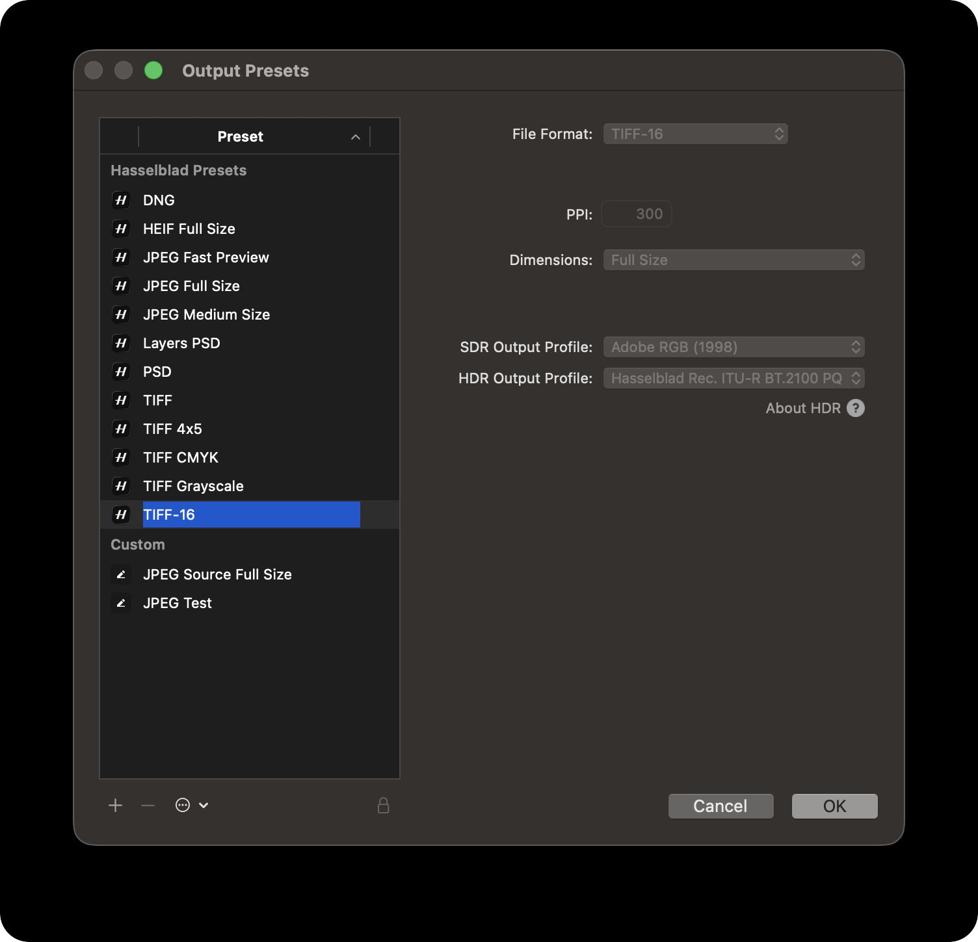The height and width of the screenshot is (942, 978).
Task: Click the pencil icon beside JPEG Test
Action: [121, 603]
